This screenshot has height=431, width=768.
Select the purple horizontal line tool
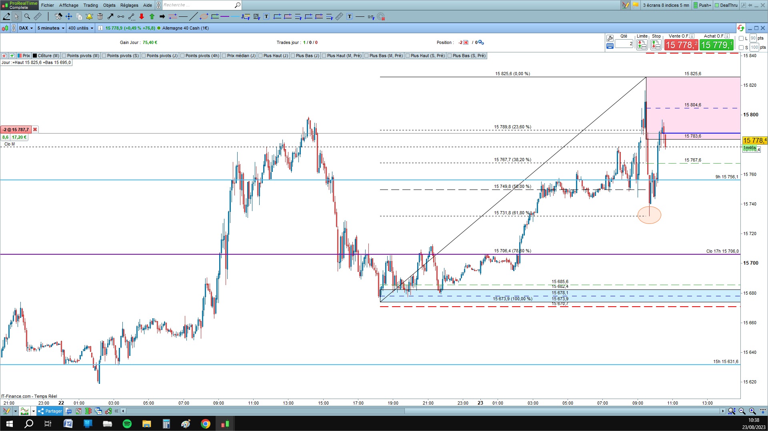[x=225, y=16]
